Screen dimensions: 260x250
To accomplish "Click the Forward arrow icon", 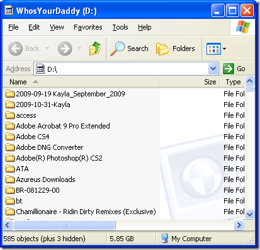I will 65,48.
